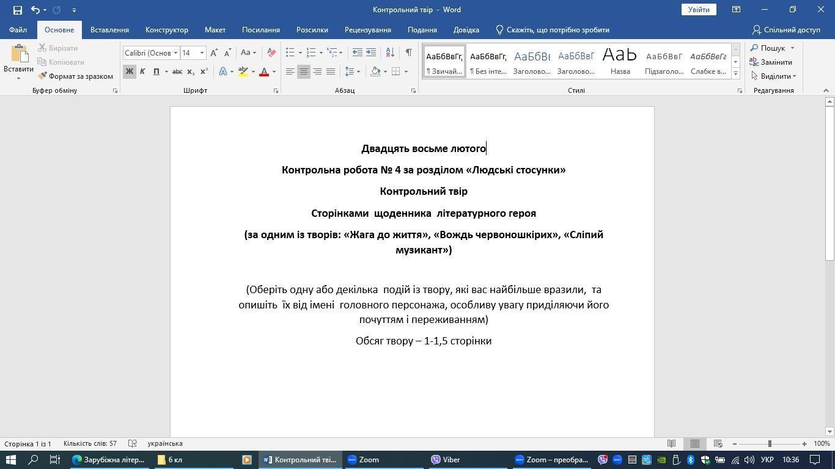
Task: Apply strikethrough formatting
Action: pos(177,71)
